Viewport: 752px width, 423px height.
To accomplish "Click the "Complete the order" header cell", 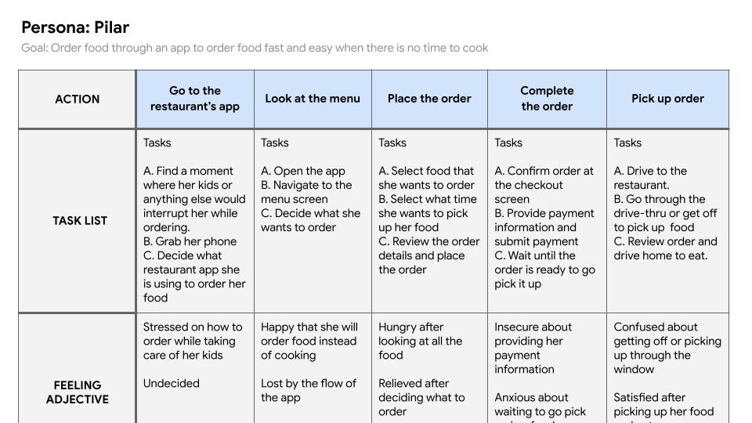I will tap(547, 99).
